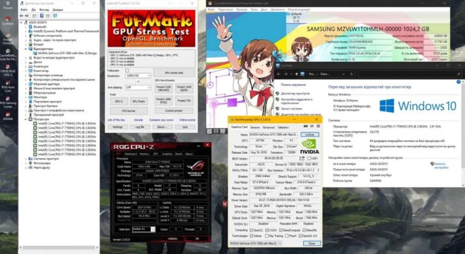Click Device Manager back arrow toolbar icon
This screenshot has height=254, width=465.
21,16
